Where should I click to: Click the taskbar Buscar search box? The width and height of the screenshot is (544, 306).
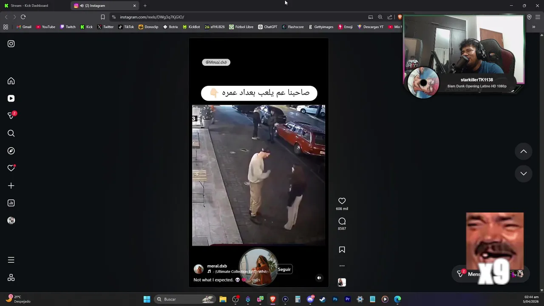click(185, 299)
